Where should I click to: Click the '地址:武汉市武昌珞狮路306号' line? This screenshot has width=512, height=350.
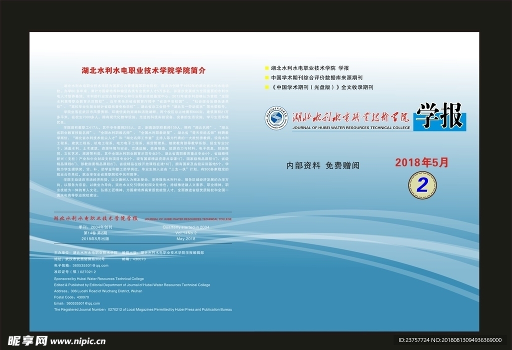79,259
